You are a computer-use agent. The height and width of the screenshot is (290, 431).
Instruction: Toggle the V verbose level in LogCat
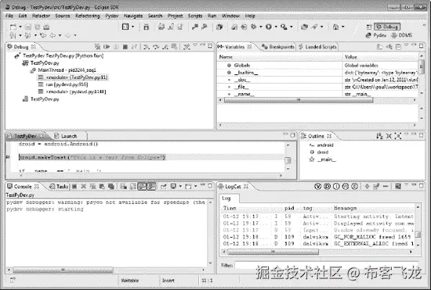point(318,186)
